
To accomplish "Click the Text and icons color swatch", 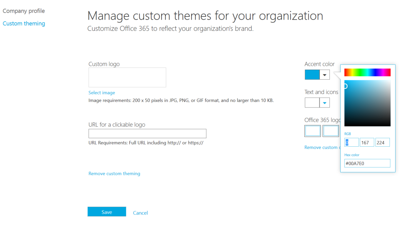I will [312, 102].
